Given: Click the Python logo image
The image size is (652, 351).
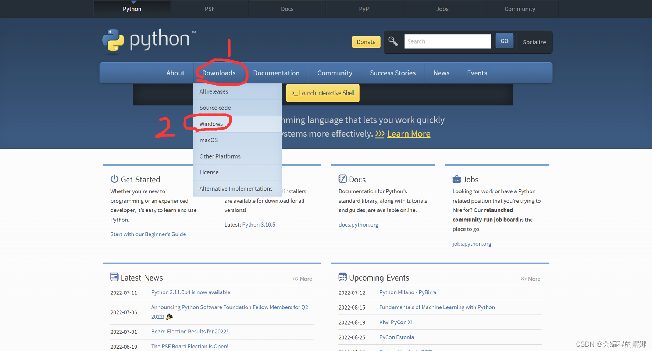Looking at the screenshot, I should 149,41.
